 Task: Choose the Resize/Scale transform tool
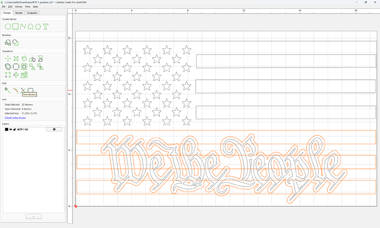(x=16, y=58)
